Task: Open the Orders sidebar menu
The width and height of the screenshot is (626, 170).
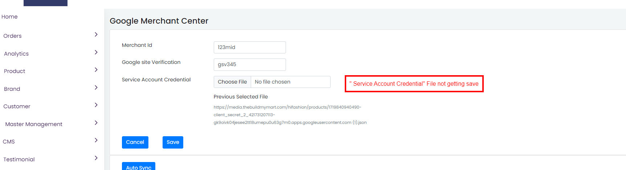Action: tap(13, 36)
